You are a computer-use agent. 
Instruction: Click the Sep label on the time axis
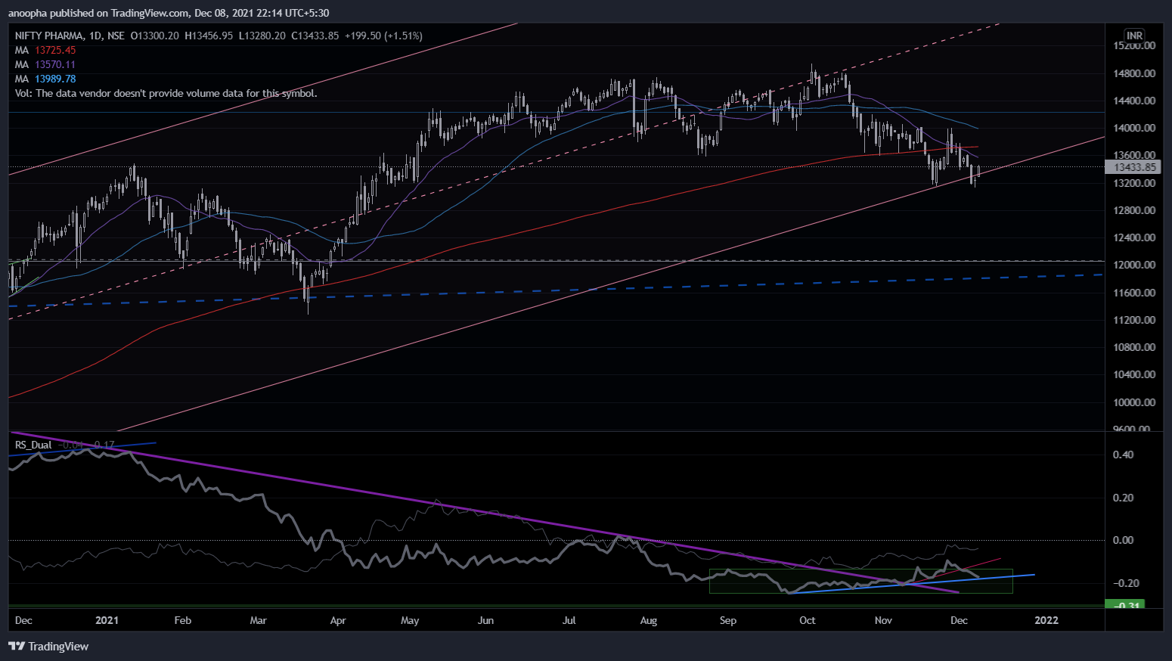pyautogui.click(x=727, y=620)
